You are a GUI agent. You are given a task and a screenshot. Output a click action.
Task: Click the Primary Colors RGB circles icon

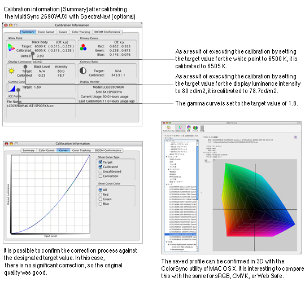coord(83,47)
